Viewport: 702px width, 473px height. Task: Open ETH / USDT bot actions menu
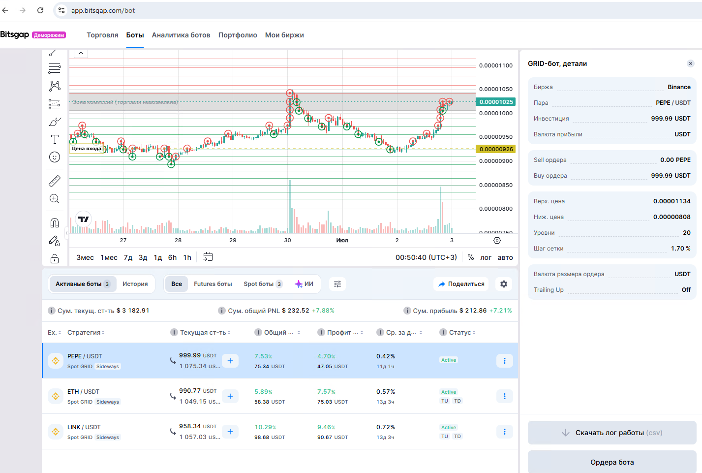pos(504,396)
